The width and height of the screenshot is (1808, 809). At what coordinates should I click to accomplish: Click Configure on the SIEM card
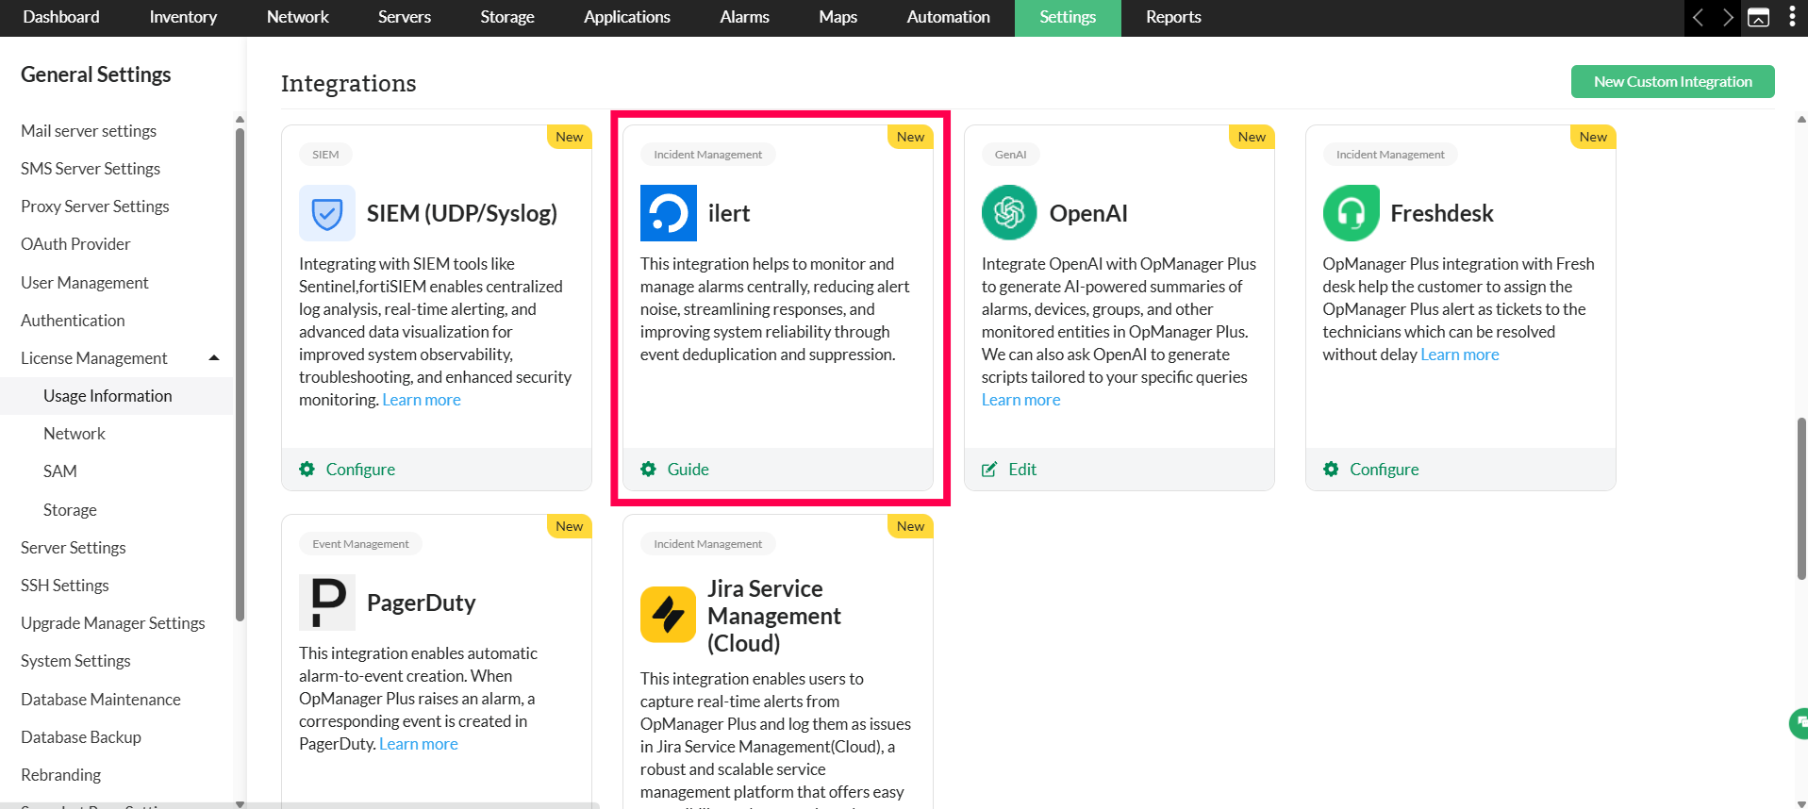[360, 470]
